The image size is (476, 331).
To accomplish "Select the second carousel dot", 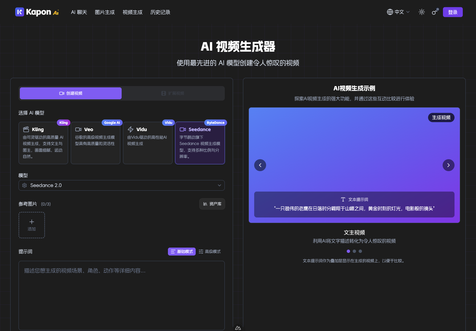I will 354,251.
